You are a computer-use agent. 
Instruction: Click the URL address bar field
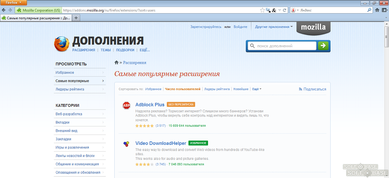click(x=160, y=10)
